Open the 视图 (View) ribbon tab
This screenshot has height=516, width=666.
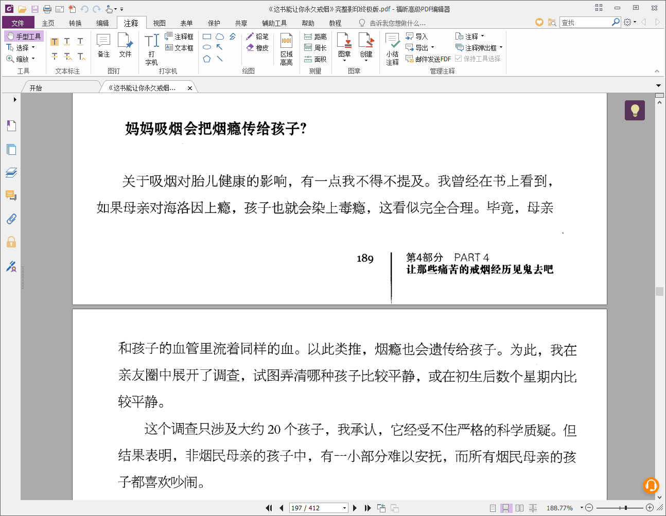(159, 23)
